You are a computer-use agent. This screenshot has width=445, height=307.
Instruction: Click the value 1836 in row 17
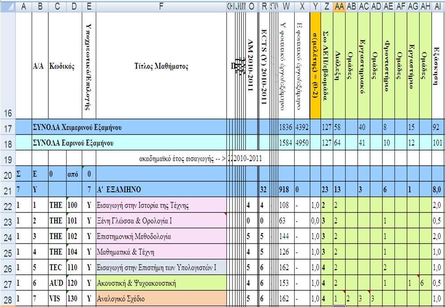(286, 127)
